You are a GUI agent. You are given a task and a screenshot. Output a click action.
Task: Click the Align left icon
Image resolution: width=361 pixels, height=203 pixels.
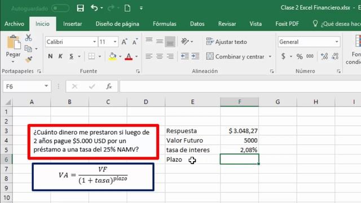(149, 56)
